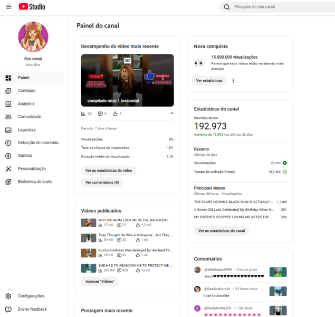Click the latest video views icon showing 65
This screenshot has height=317, width=335.
coord(83,114)
